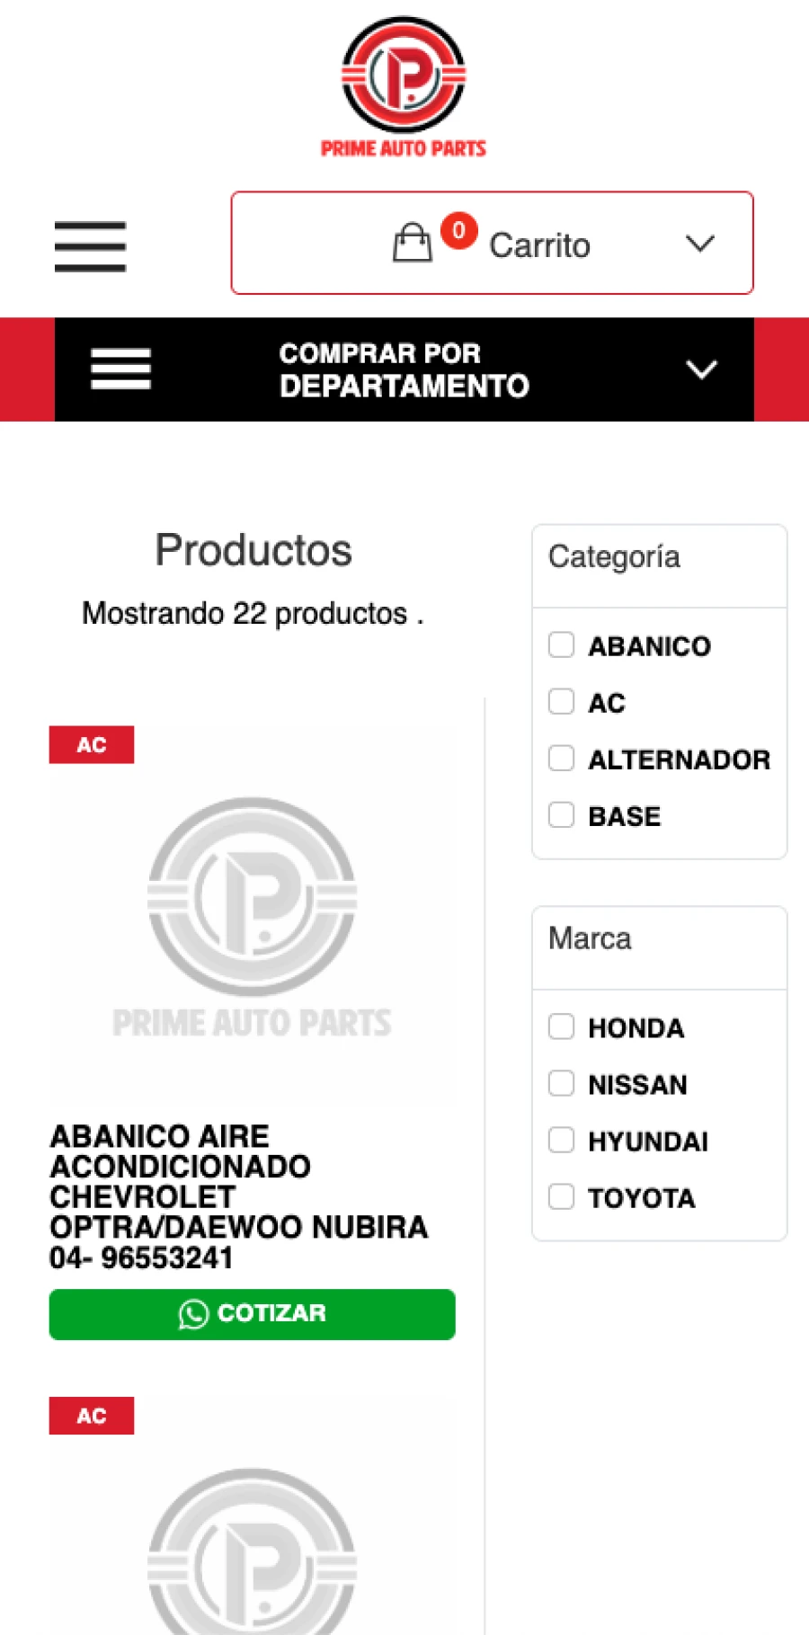Click the green COTIZAR button
The height and width of the screenshot is (1635, 809).
[253, 1314]
